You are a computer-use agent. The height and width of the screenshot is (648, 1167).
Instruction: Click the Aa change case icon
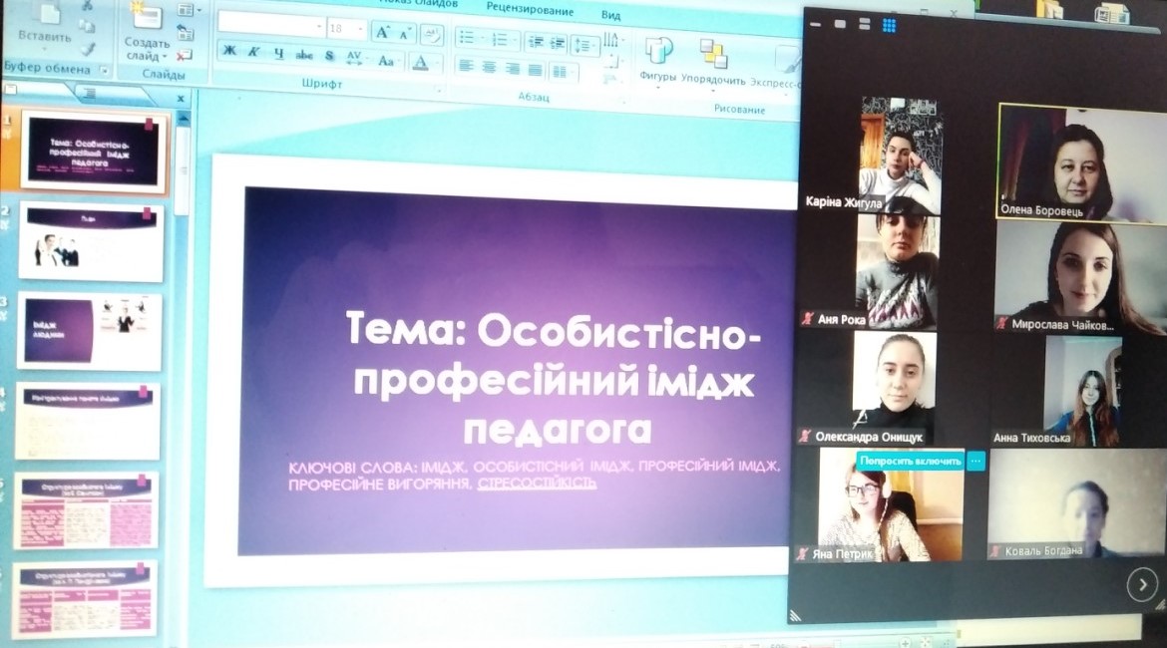point(386,60)
